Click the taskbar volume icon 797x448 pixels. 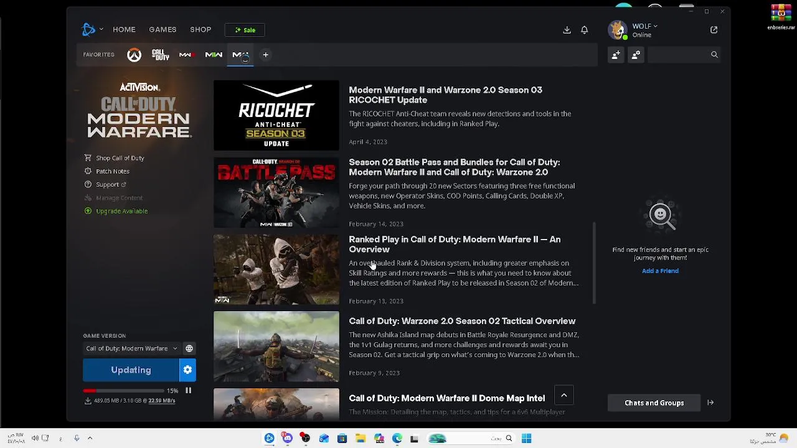[35, 439]
